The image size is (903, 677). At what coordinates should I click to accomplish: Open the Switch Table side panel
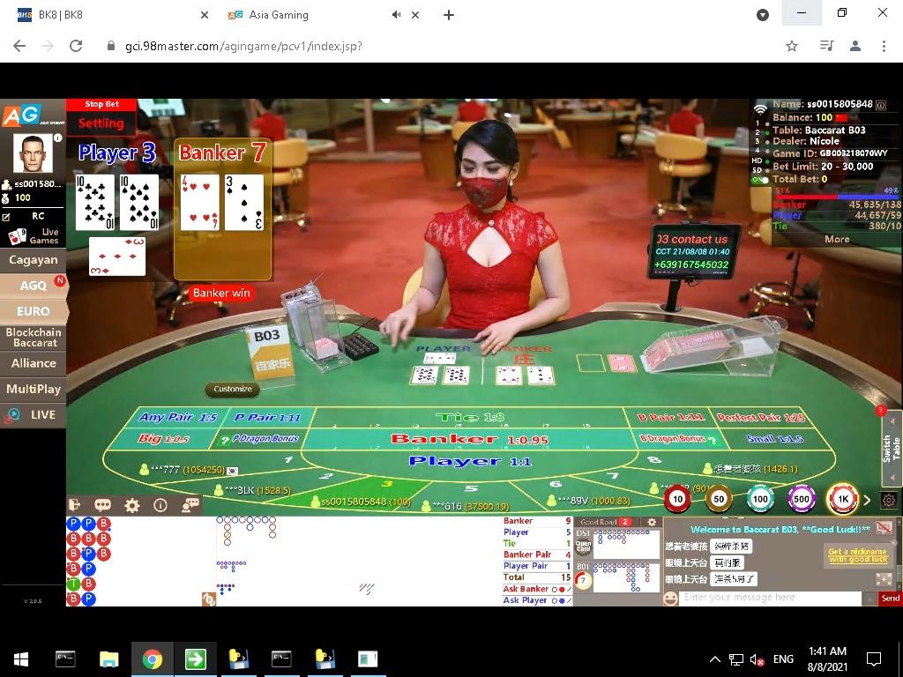(892, 448)
